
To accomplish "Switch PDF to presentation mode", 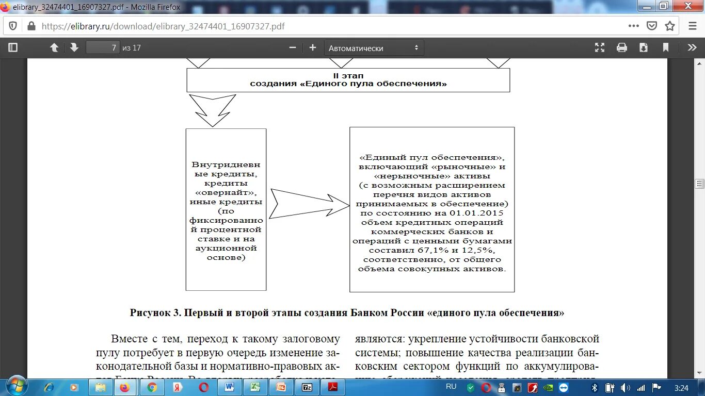I will click(600, 47).
